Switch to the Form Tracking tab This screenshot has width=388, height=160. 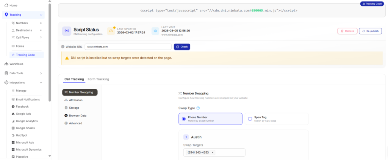[98, 79]
